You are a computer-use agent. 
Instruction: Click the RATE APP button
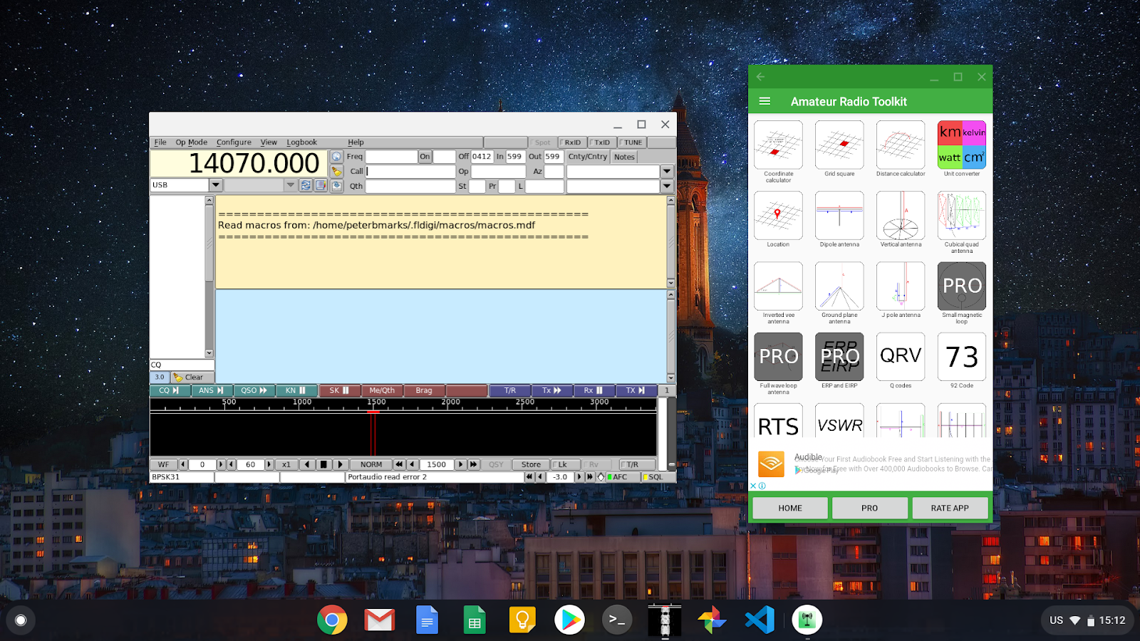[x=950, y=507]
